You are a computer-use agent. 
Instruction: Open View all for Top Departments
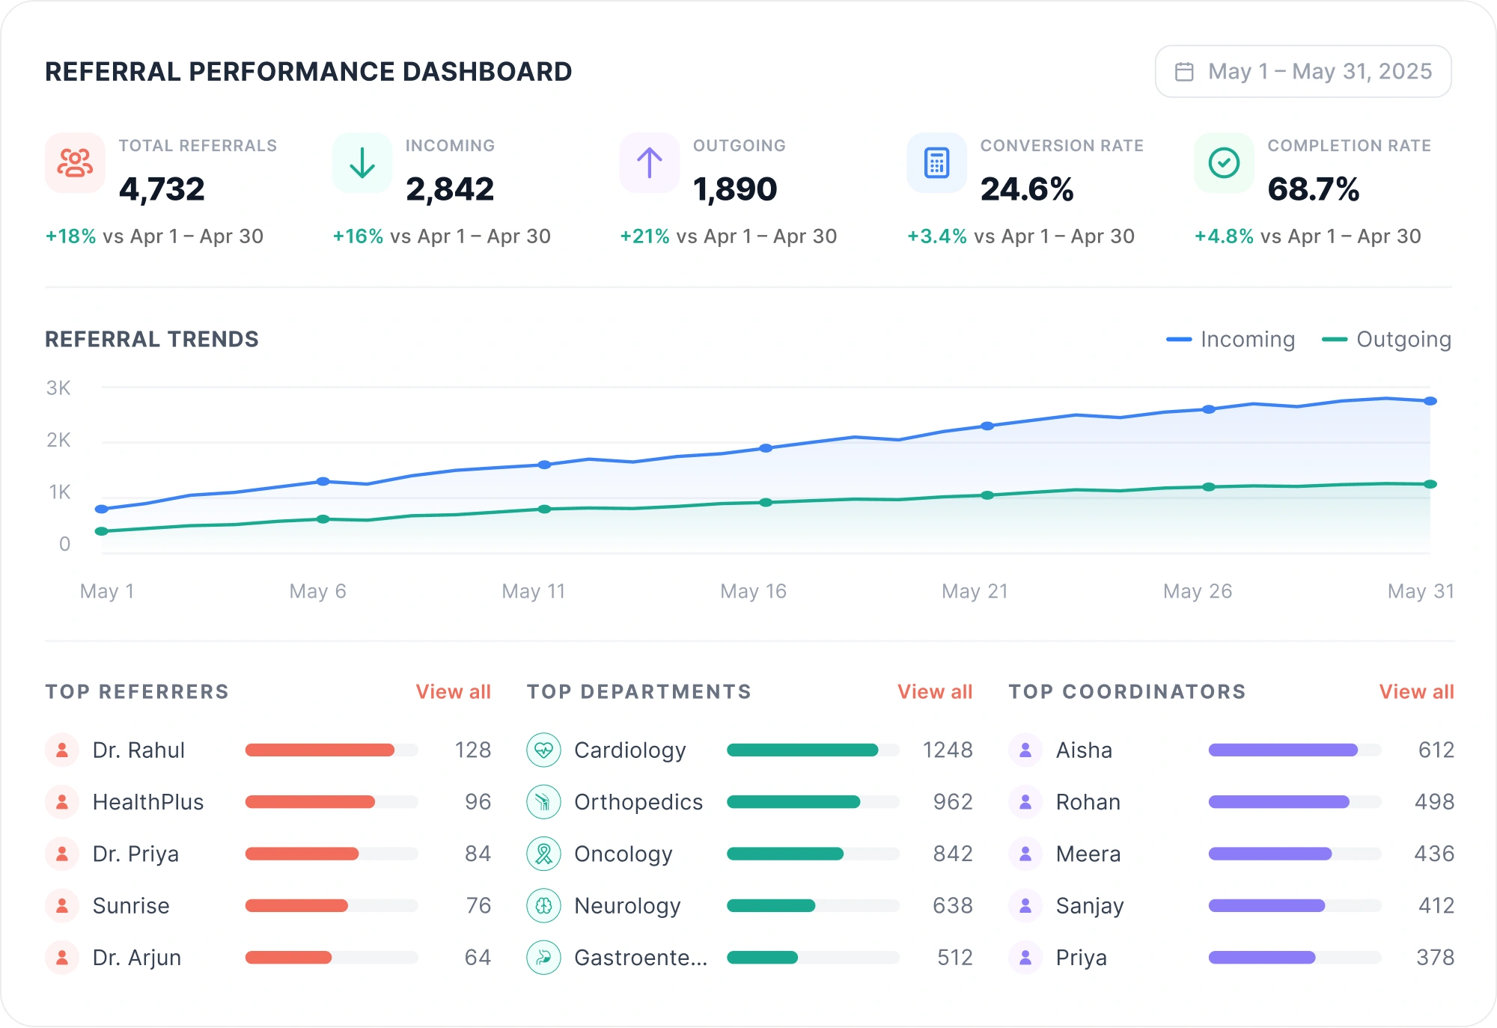[x=936, y=692]
